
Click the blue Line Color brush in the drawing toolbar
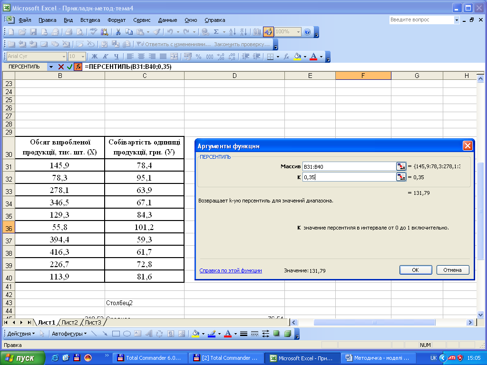tap(212, 334)
